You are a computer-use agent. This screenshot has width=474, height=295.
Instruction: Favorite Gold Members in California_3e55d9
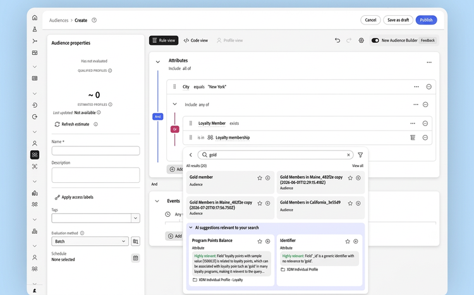tap(350, 204)
